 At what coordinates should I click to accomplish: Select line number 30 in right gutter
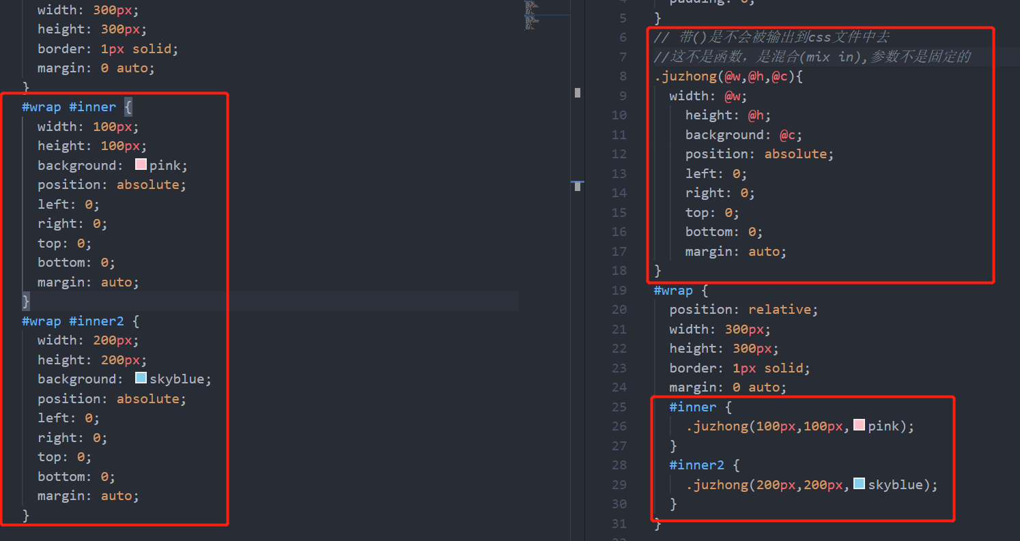coord(619,504)
